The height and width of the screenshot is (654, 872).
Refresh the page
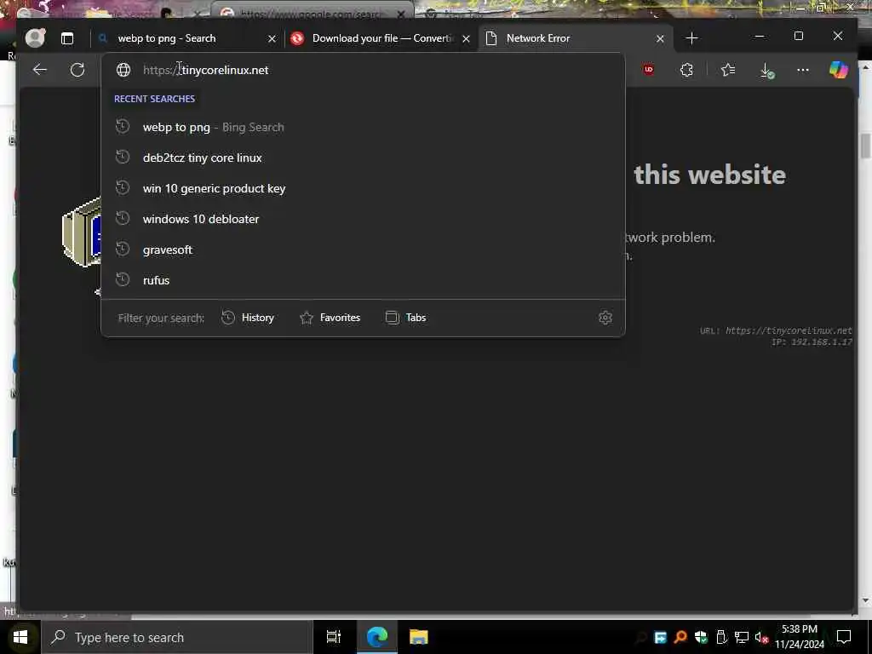(77, 70)
